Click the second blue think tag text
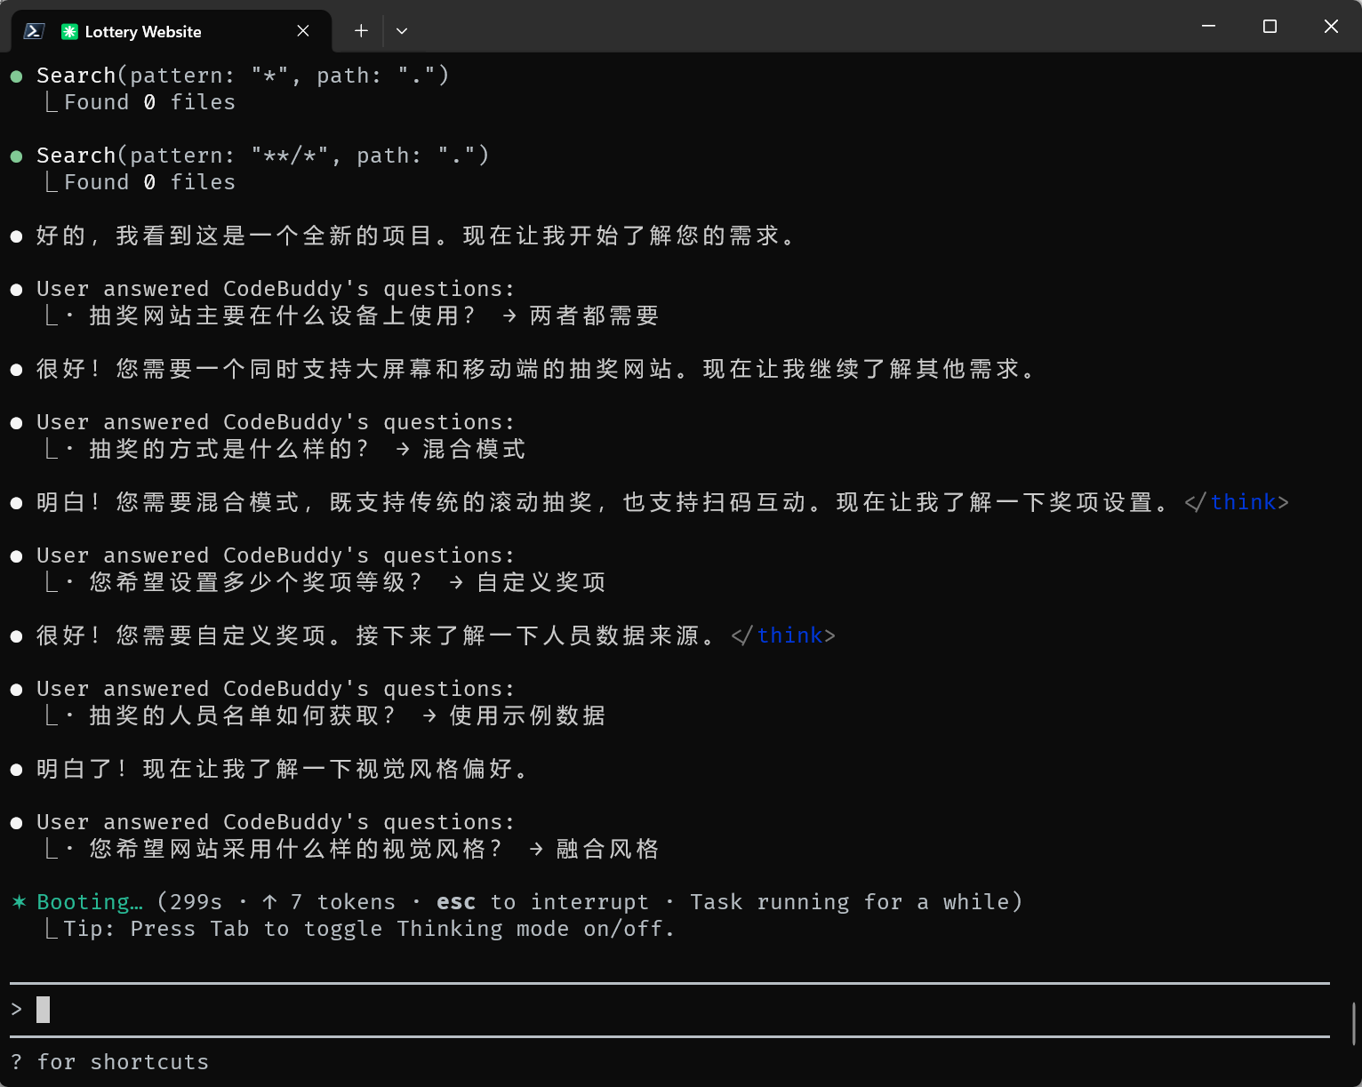 tap(789, 635)
